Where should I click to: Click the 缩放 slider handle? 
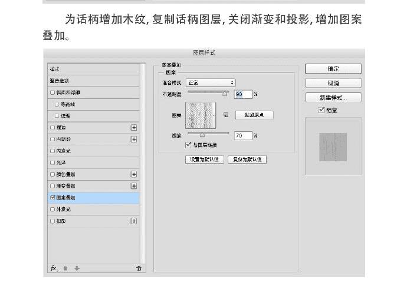coord(202,135)
